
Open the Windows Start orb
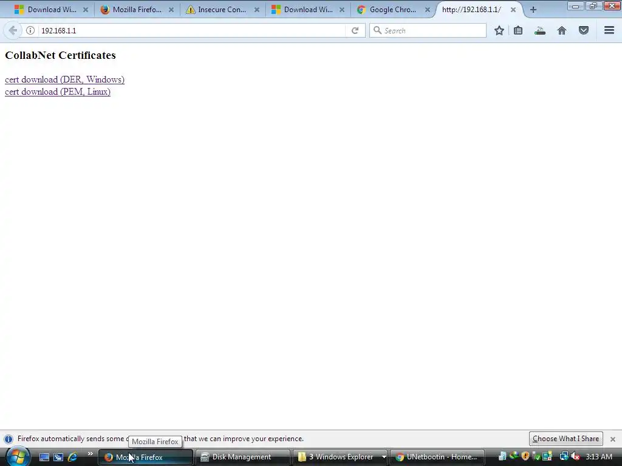[18, 457]
